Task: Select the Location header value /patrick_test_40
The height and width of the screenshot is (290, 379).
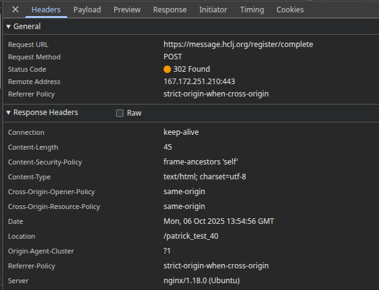Action: [191, 236]
